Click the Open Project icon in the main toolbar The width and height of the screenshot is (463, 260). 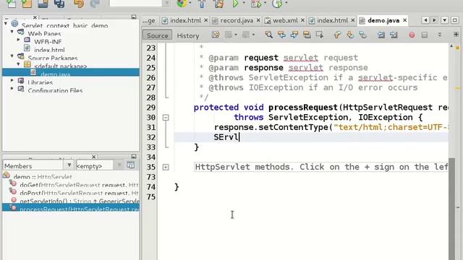pos(43,4)
